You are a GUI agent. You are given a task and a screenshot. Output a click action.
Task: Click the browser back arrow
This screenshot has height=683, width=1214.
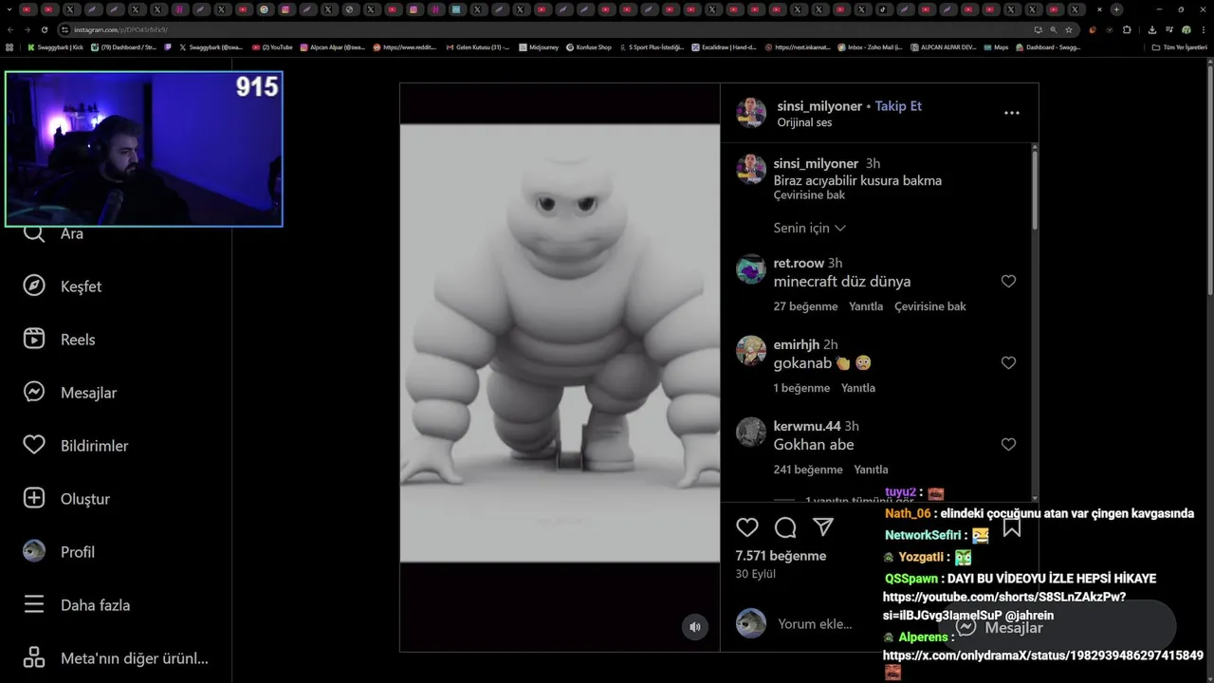point(10,29)
